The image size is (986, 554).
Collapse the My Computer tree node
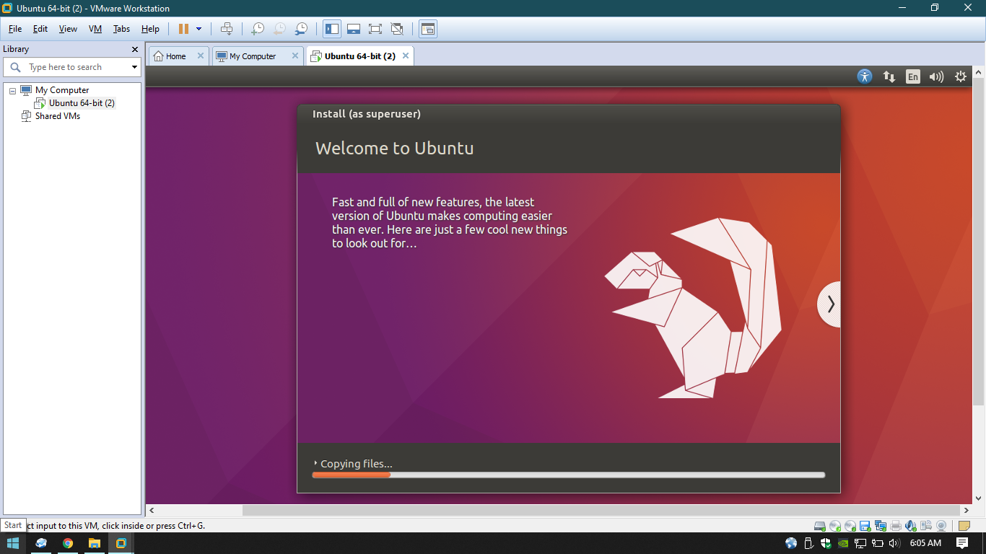(x=12, y=91)
